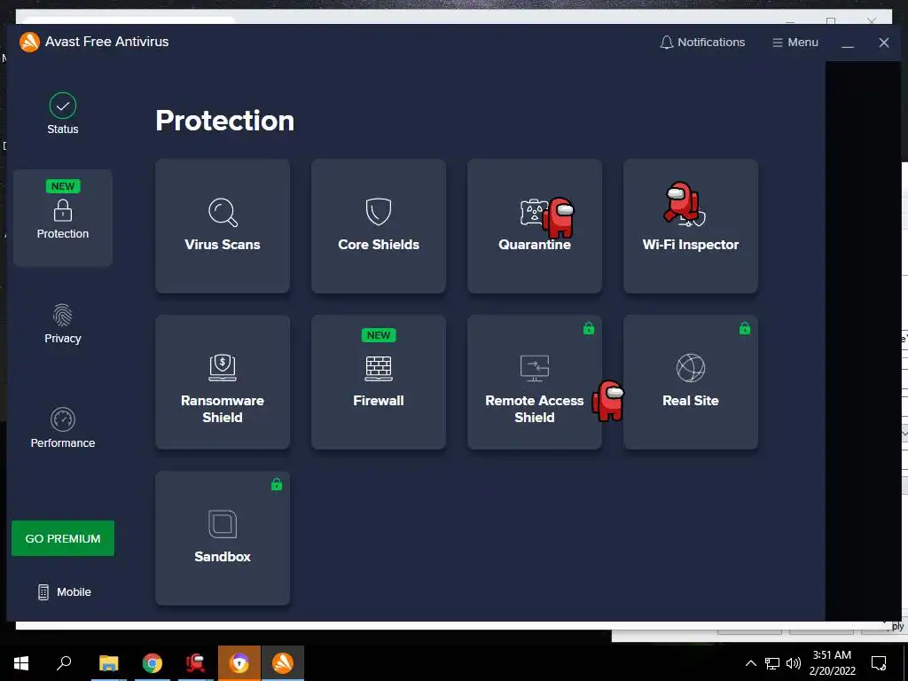908x681 pixels.
Task: Click the green lock on Real Site
Action: pyautogui.click(x=745, y=328)
